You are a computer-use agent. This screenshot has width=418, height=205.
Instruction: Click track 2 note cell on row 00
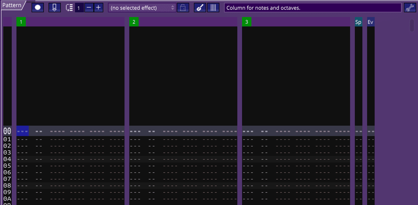[x=136, y=131]
